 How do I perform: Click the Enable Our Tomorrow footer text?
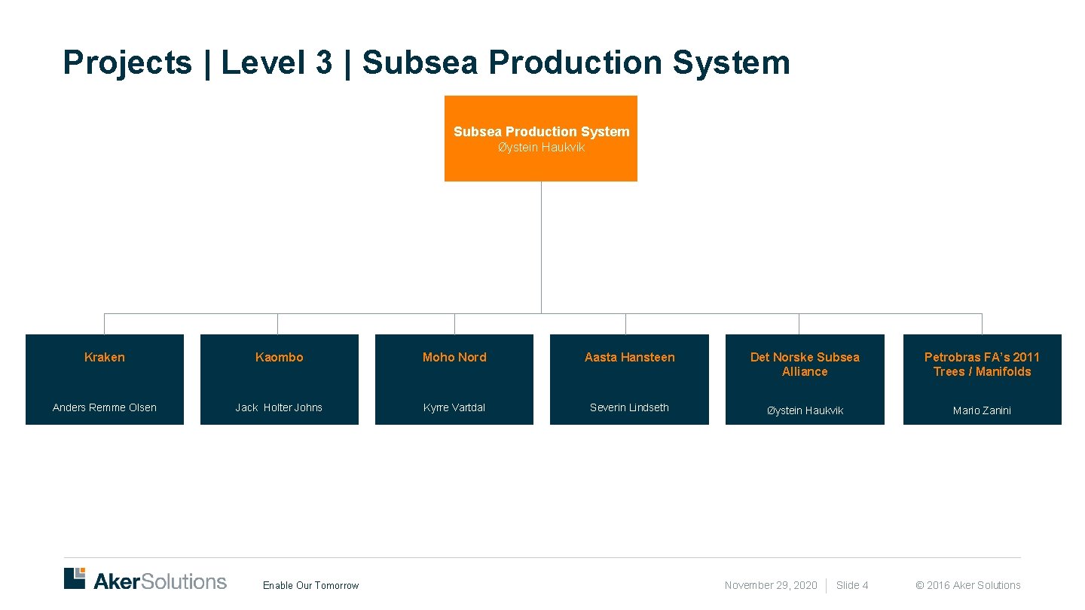(x=311, y=585)
